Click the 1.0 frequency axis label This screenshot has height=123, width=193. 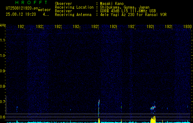(x=2, y=56)
